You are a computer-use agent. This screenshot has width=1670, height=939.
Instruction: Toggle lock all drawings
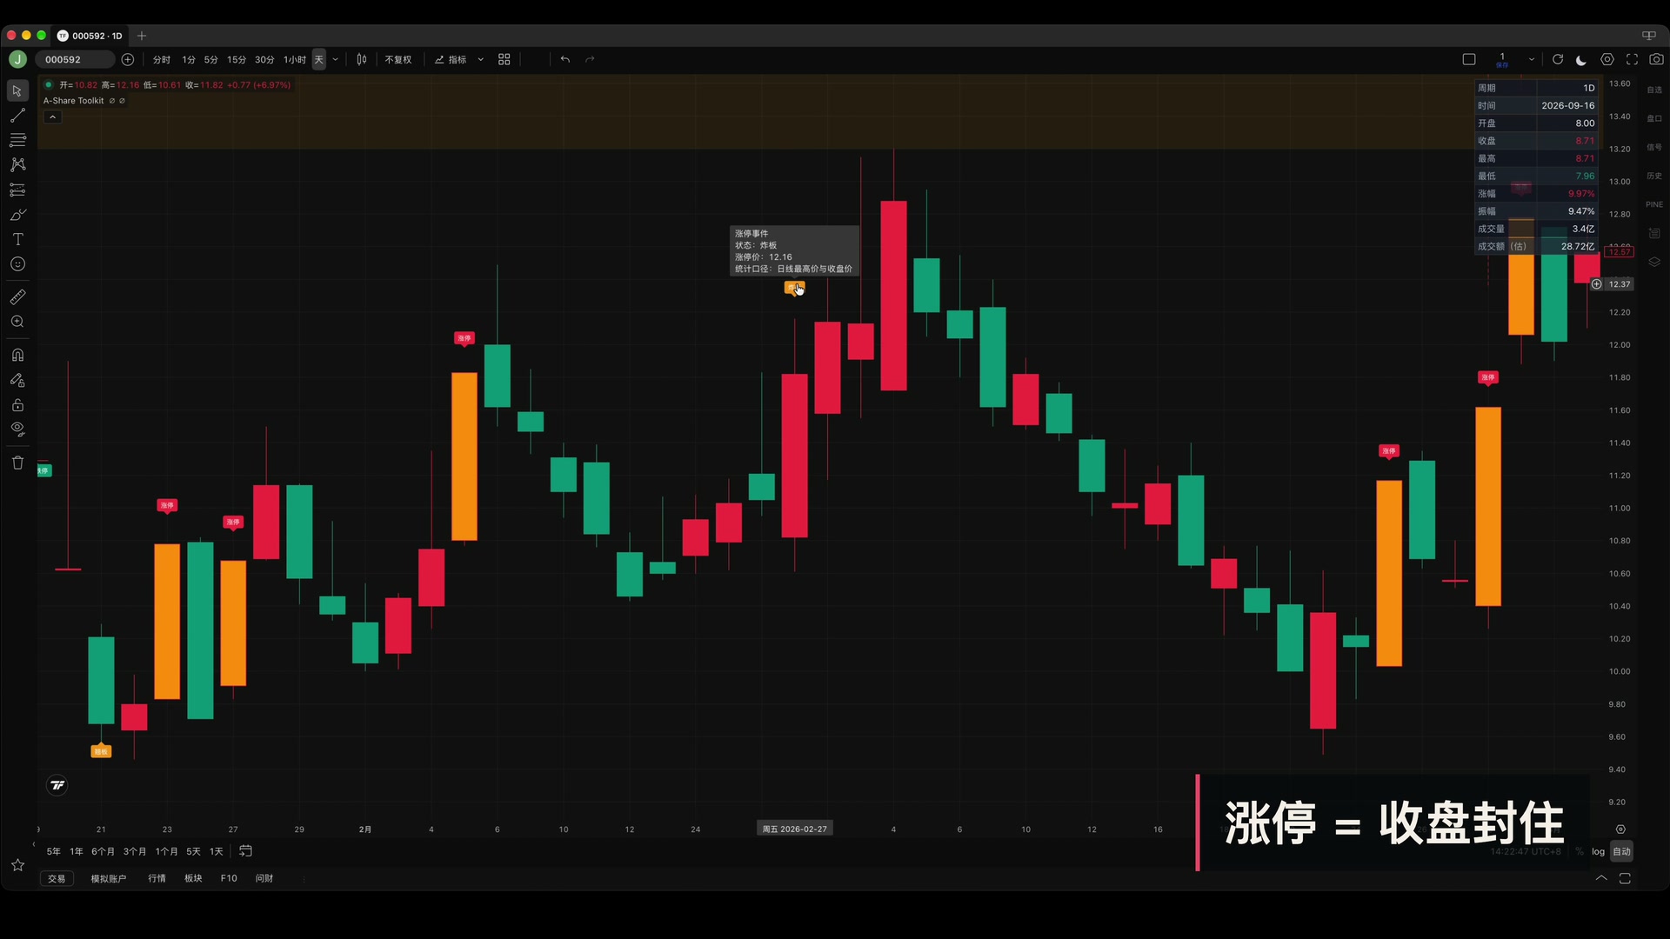pos(17,405)
